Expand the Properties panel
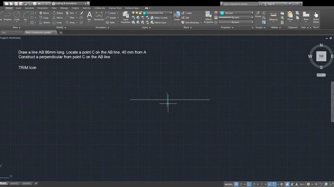This screenshot has height=187, width=334. tap(227, 28)
